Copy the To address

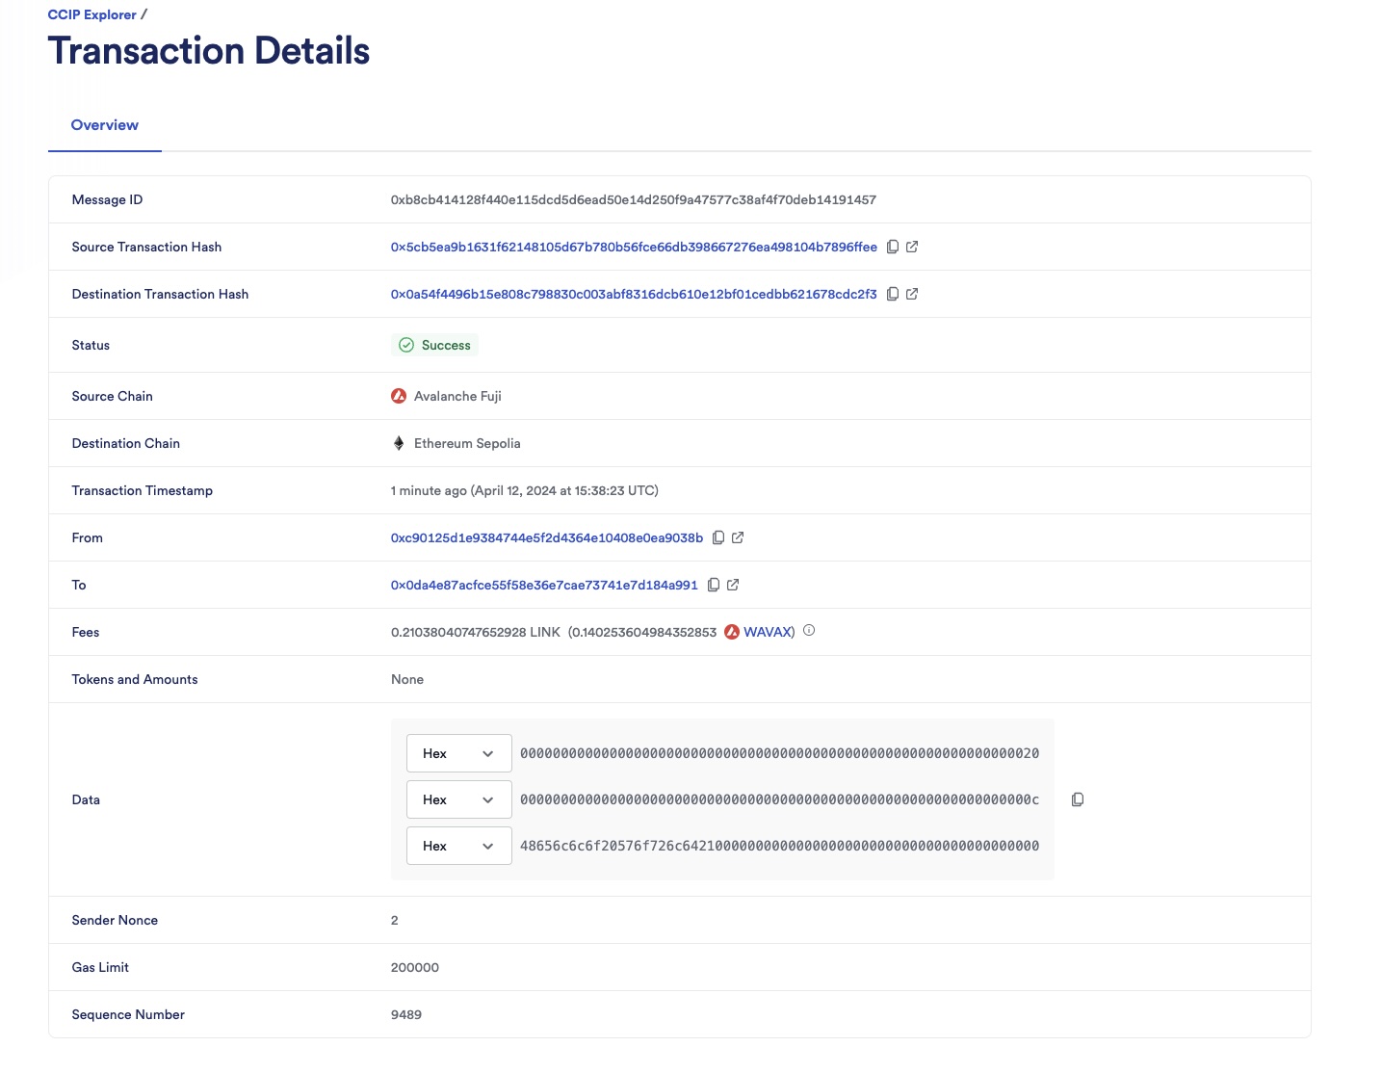coord(713,585)
